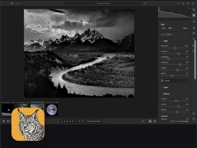Toggle the show original compare button
The height and width of the screenshot is (148, 197).
tap(155, 121)
